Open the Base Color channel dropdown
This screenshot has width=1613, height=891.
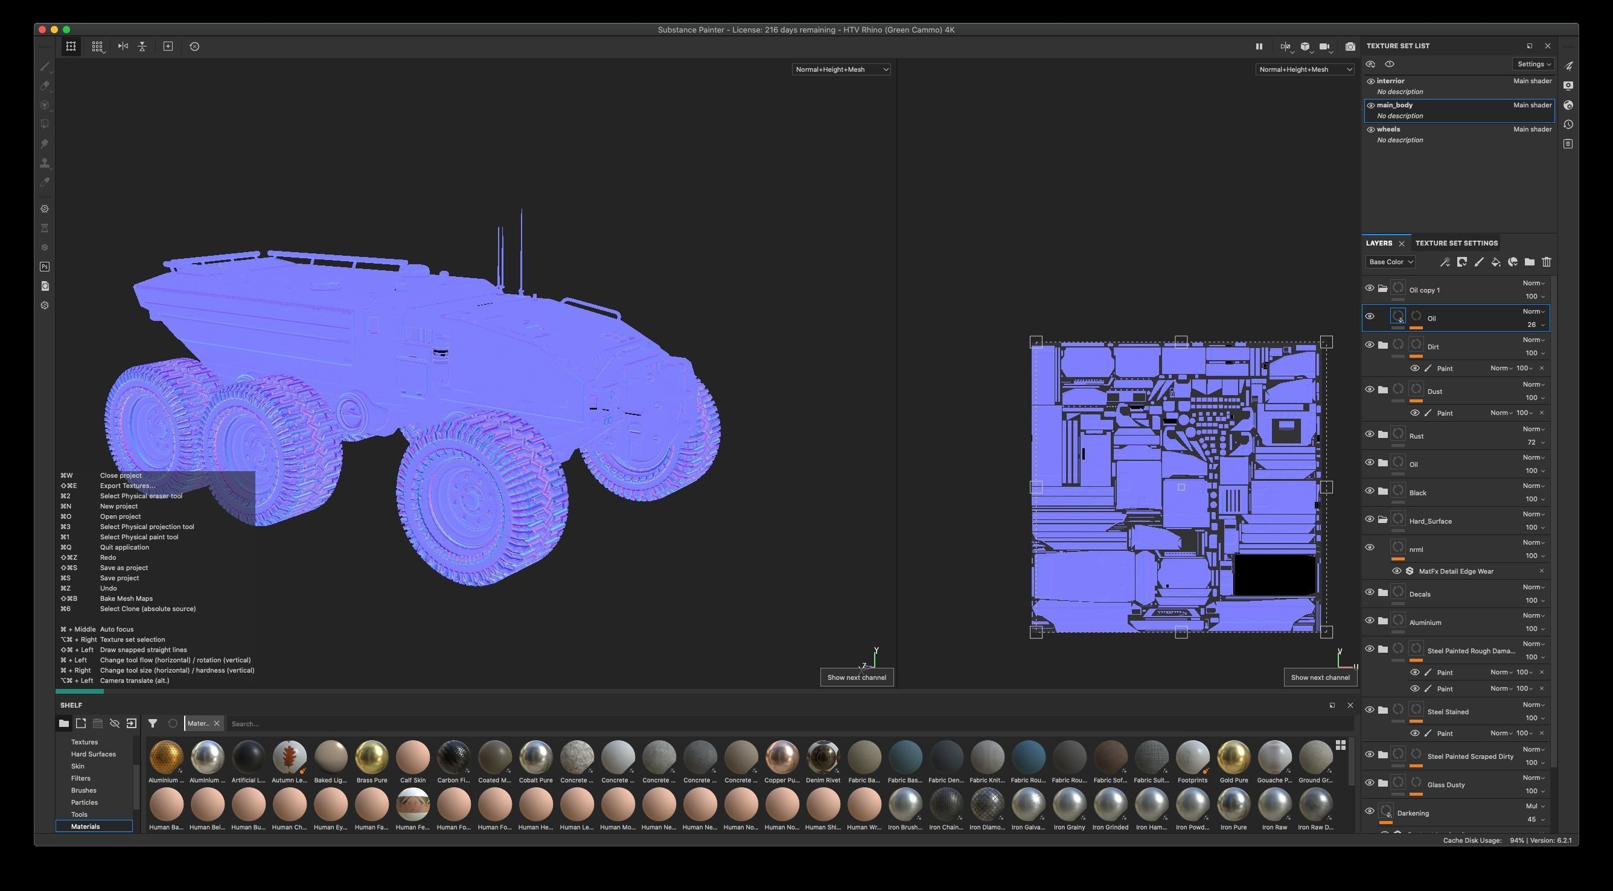pyautogui.click(x=1390, y=262)
